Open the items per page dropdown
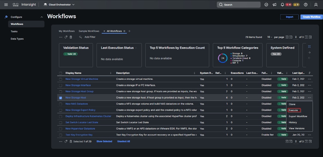This screenshot has height=157, width=323. click(269, 37)
